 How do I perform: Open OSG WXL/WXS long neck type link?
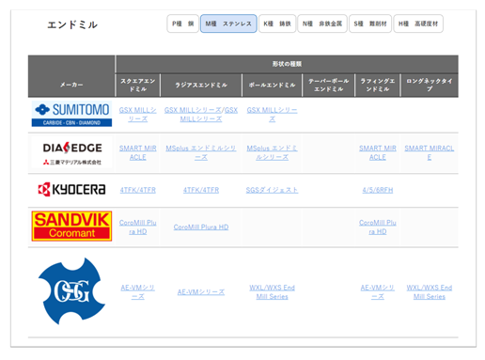click(430, 292)
